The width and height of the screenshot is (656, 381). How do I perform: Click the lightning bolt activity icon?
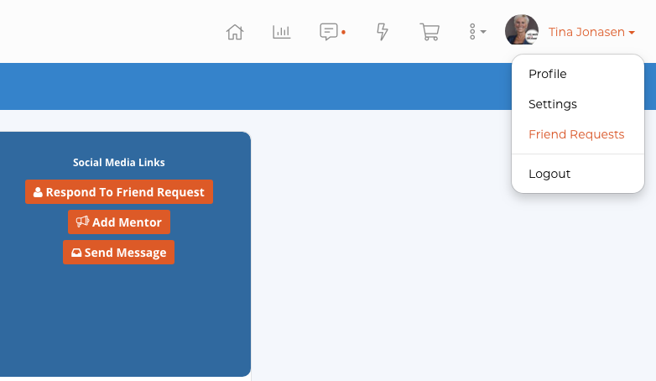(x=382, y=32)
